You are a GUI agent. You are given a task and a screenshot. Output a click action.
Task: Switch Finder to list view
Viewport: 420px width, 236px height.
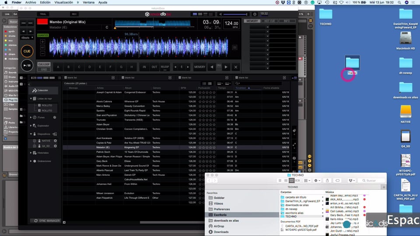pos(286,180)
